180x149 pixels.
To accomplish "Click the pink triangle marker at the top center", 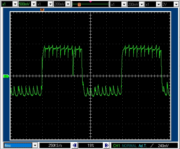I will pos(90,2).
